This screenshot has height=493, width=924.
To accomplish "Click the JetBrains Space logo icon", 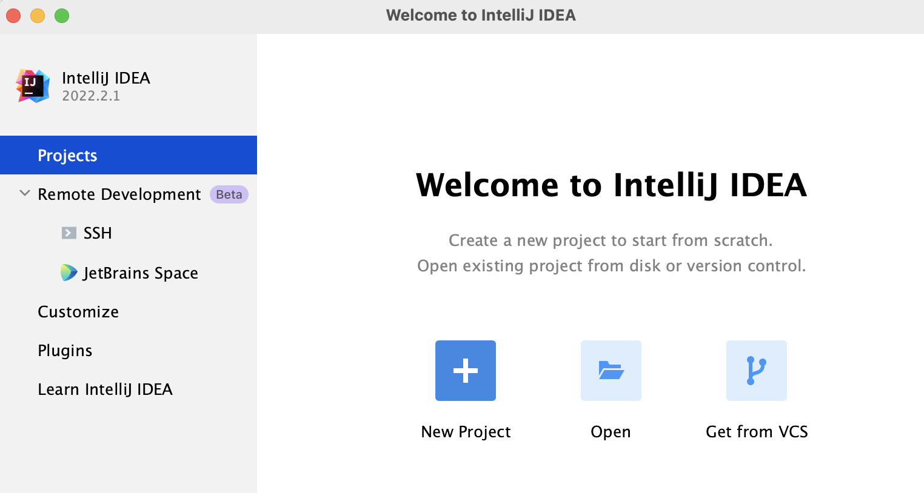I will pyautogui.click(x=69, y=273).
